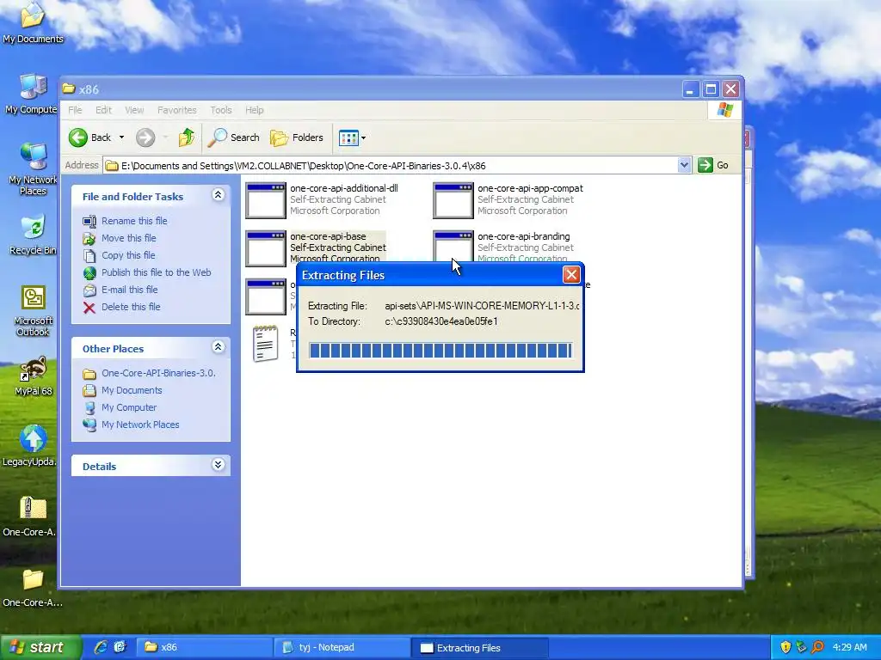The height and width of the screenshot is (660, 881).
Task: Click the red X delete icon
Action: pos(89,308)
